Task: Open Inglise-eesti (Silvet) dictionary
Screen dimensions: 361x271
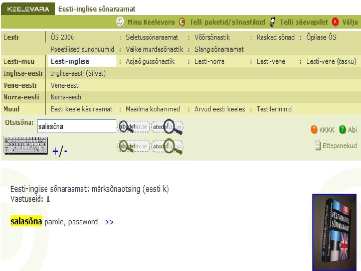Action: (78, 73)
